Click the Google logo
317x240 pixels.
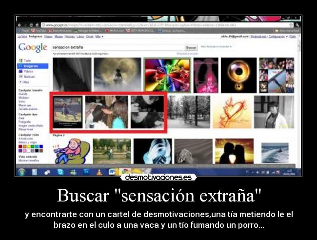[x=33, y=48]
